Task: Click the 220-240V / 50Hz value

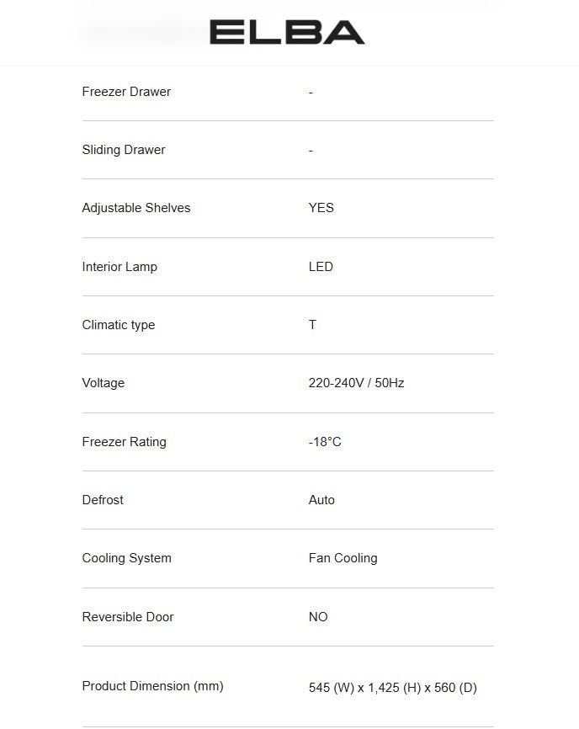Action: click(356, 383)
